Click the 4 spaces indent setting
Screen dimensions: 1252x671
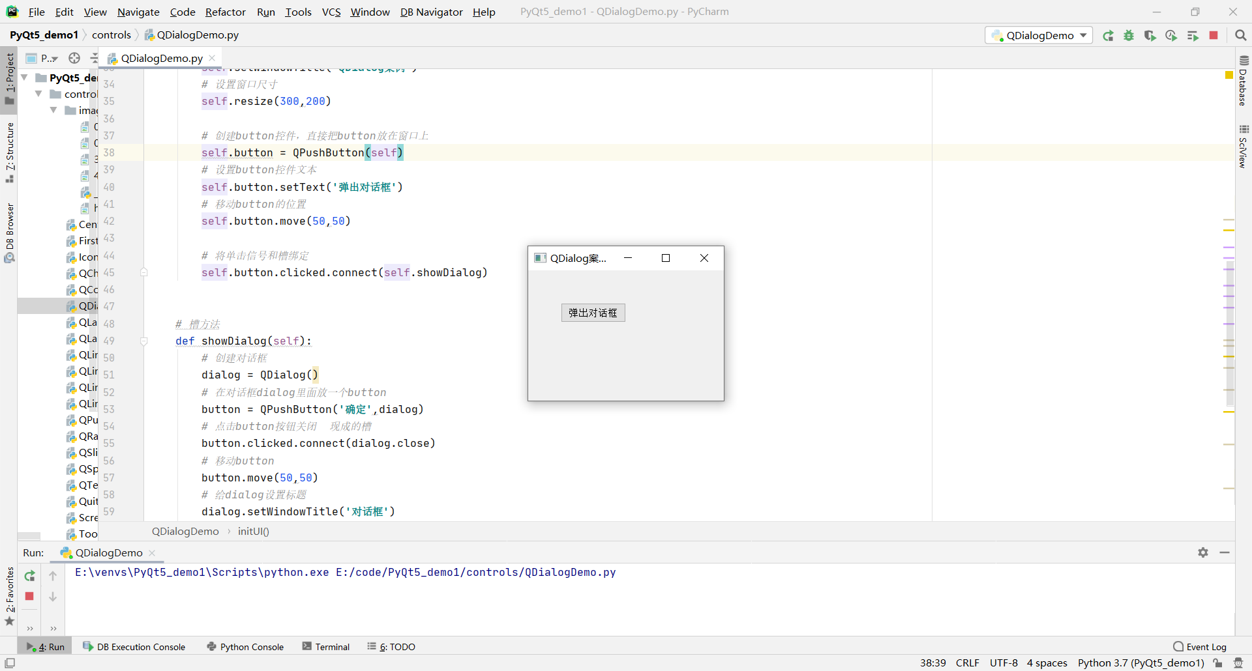point(1047,663)
